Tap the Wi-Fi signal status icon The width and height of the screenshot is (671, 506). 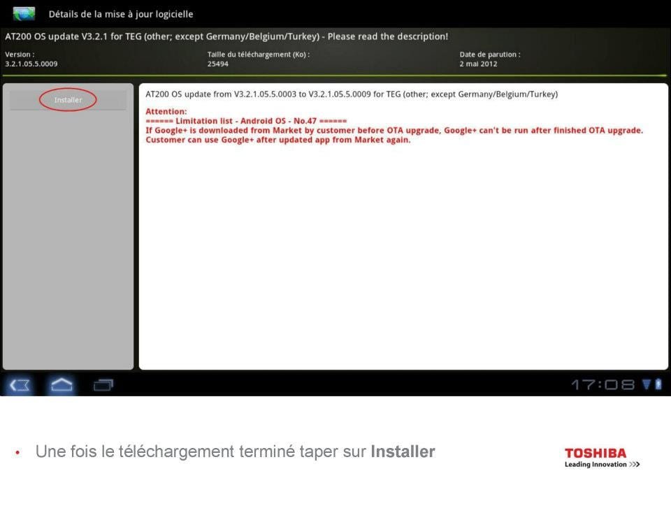click(647, 384)
